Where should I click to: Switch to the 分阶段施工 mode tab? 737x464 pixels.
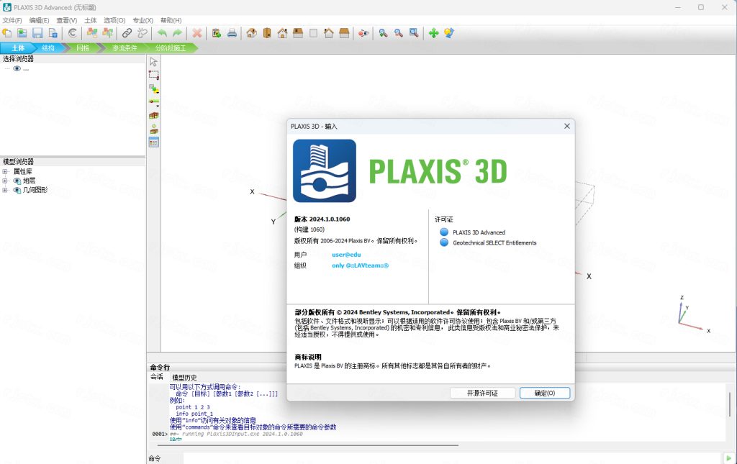170,48
